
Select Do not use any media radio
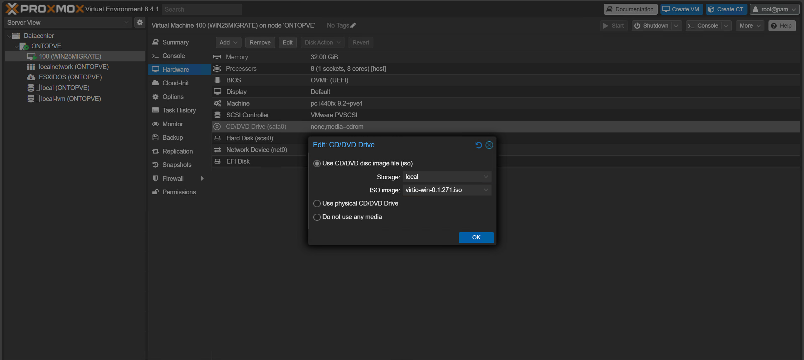317,217
